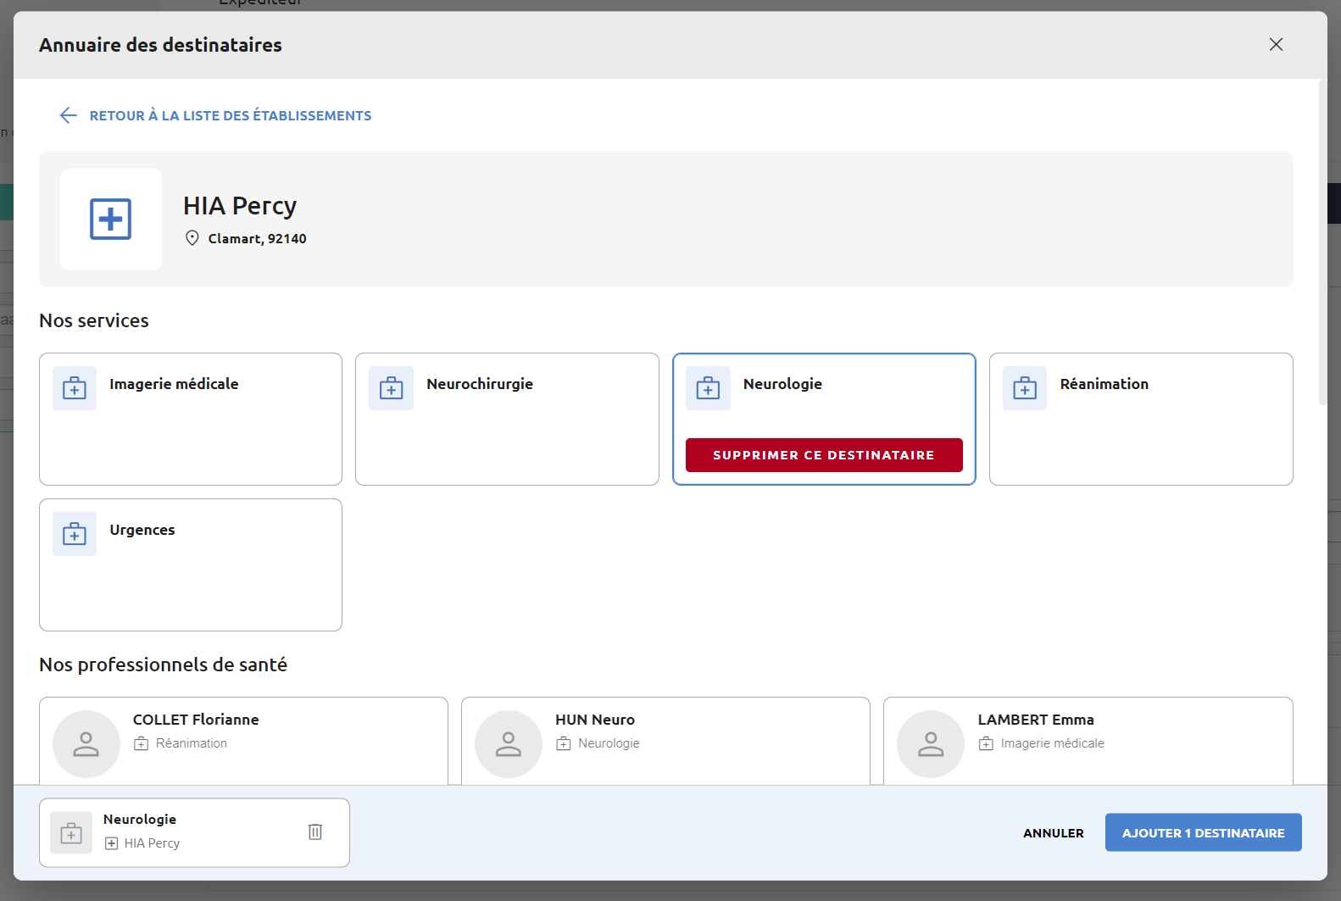Select the Urgences service card
The image size is (1341, 901).
click(191, 565)
